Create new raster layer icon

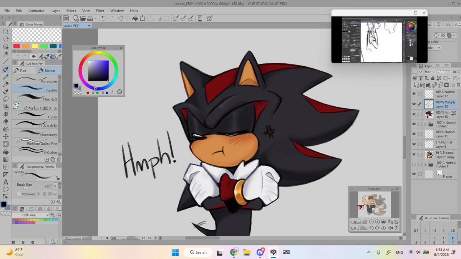[416, 85]
